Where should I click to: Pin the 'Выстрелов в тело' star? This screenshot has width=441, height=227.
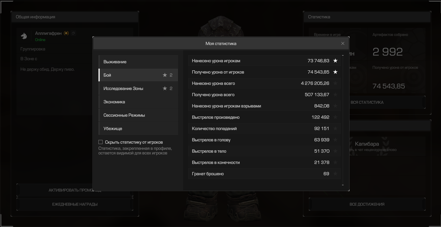point(335,151)
